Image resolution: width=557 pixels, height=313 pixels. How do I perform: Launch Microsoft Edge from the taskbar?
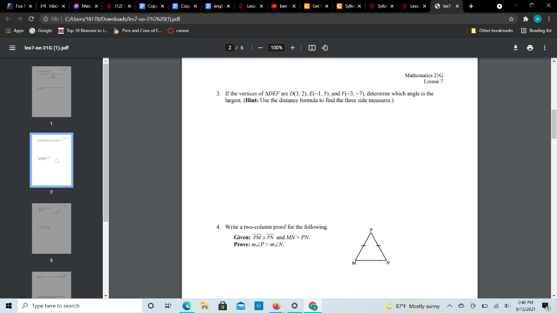point(187,305)
